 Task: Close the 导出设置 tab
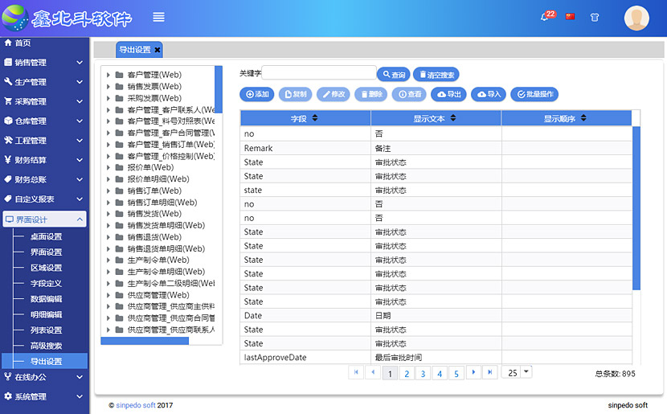[158, 50]
